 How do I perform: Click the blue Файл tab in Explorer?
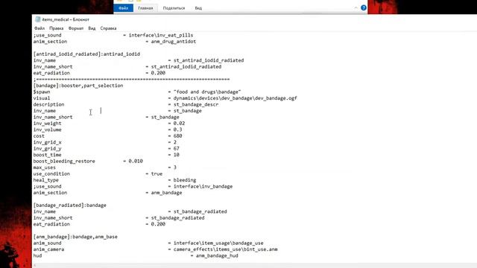click(x=124, y=8)
